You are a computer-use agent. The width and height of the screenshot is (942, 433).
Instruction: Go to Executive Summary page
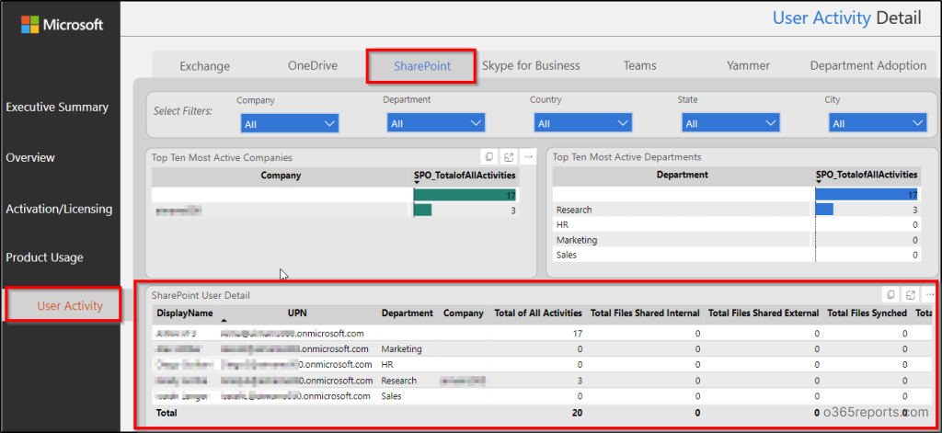[x=57, y=108]
